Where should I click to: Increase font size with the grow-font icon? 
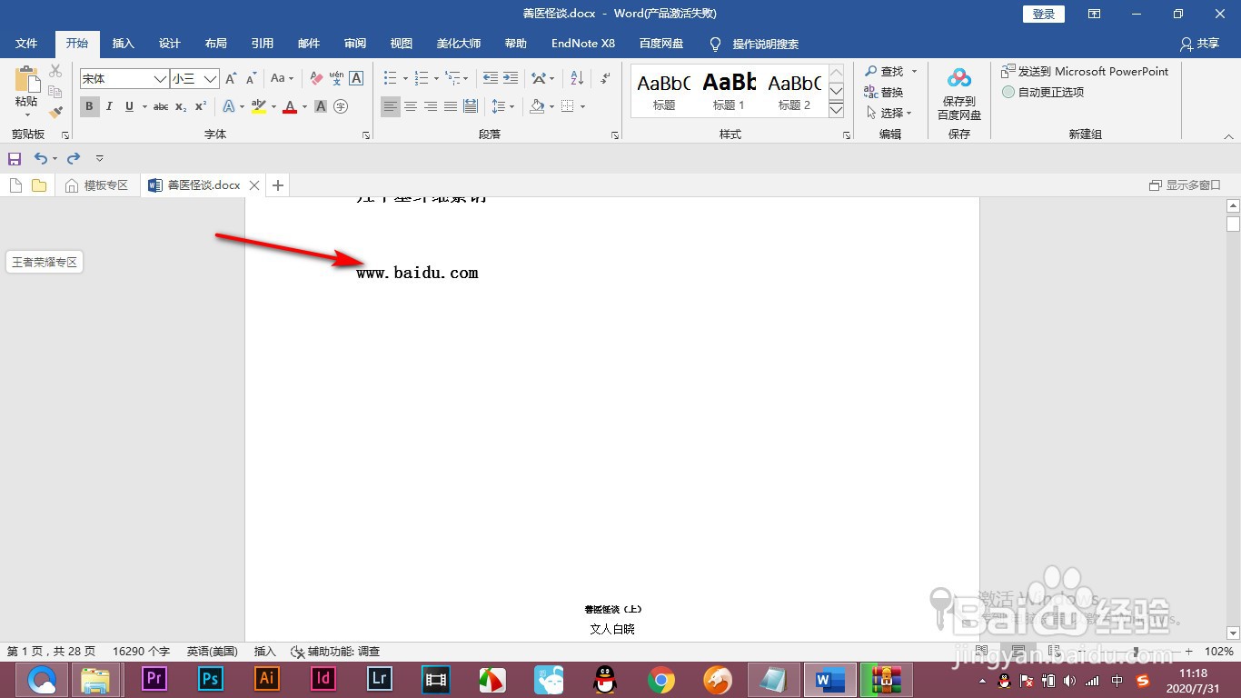[x=231, y=79]
